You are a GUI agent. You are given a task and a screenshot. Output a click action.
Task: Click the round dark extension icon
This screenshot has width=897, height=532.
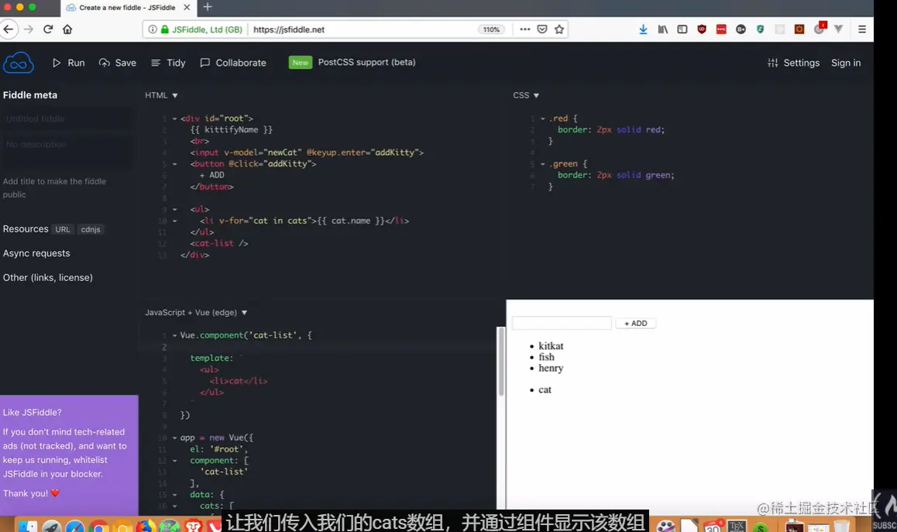741,29
